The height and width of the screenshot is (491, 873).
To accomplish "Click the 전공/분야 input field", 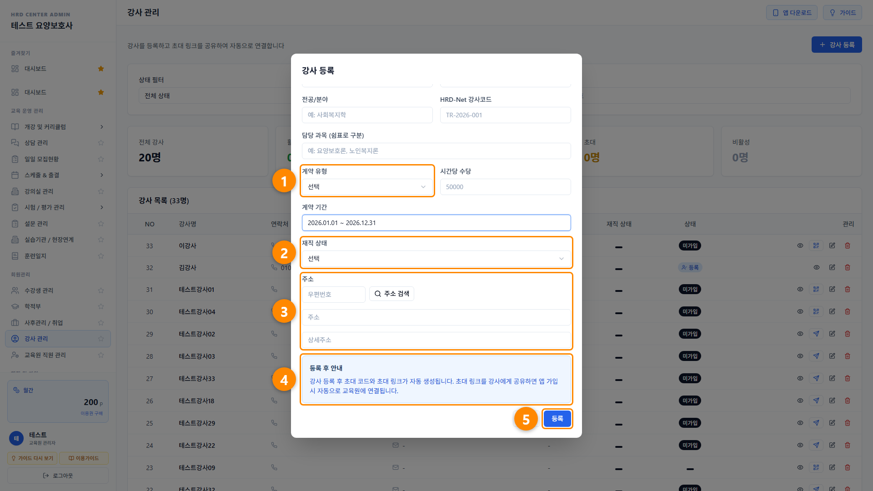I will click(367, 115).
